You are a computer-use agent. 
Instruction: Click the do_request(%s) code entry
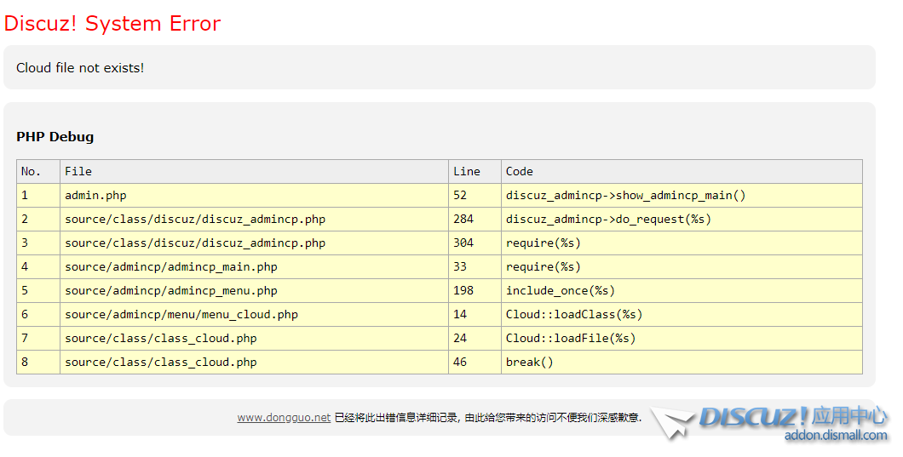pos(608,220)
